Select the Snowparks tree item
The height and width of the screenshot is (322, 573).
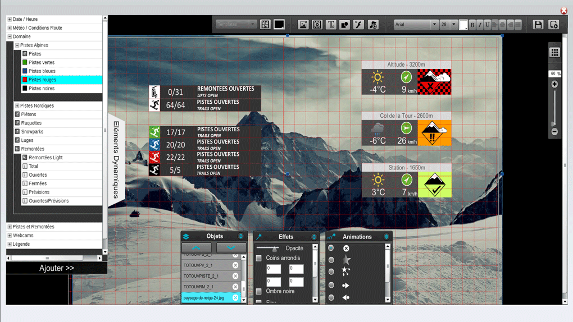pyautogui.click(x=58, y=132)
